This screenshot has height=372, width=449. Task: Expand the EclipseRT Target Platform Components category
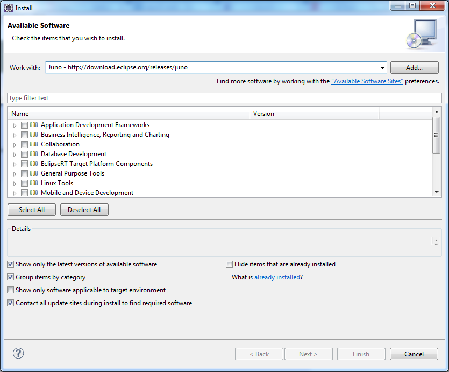pyautogui.click(x=15, y=164)
